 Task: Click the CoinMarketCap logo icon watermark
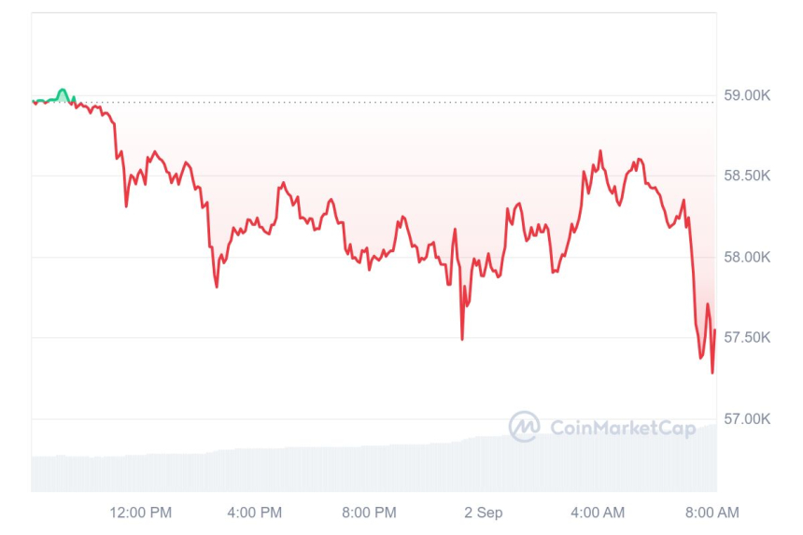pyautogui.click(x=524, y=428)
